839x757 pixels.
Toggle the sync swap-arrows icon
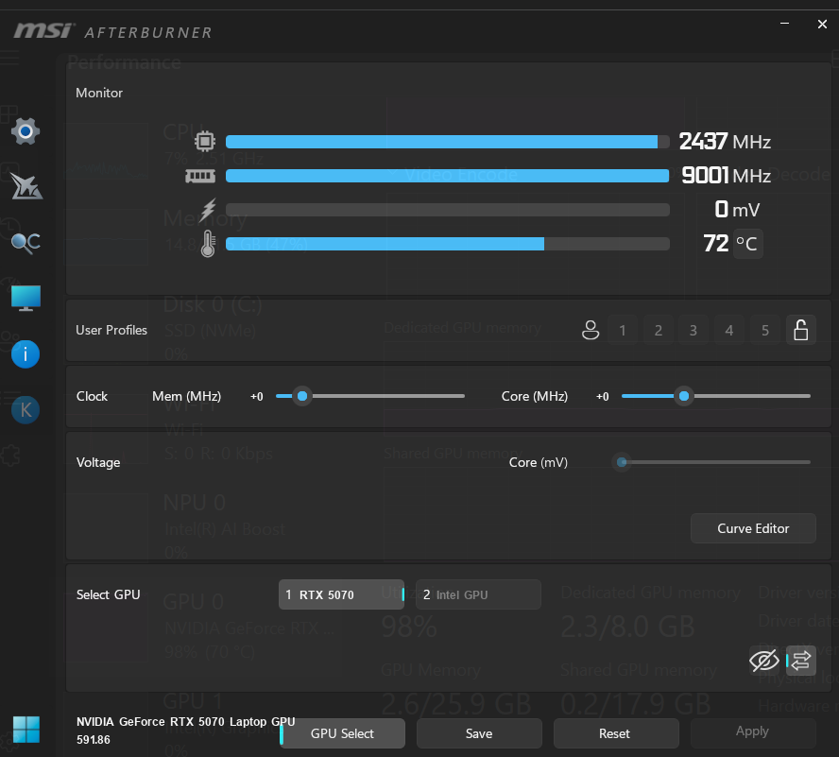(x=800, y=661)
